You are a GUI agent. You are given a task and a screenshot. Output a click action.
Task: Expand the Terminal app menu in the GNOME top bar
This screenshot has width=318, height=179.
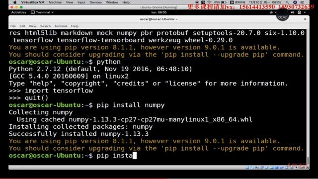click(x=42, y=12)
